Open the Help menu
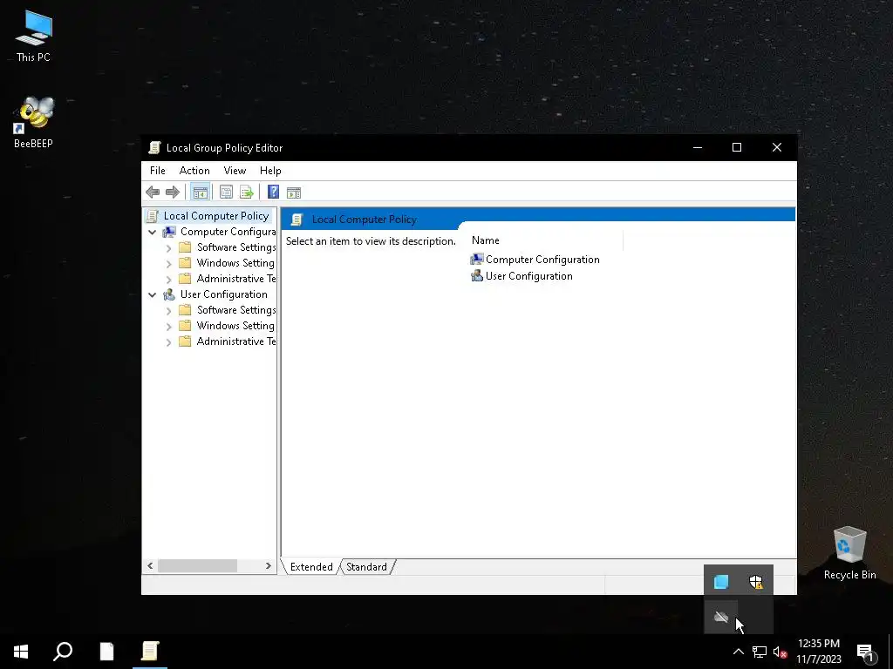This screenshot has width=893, height=669. [x=270, y=171]
